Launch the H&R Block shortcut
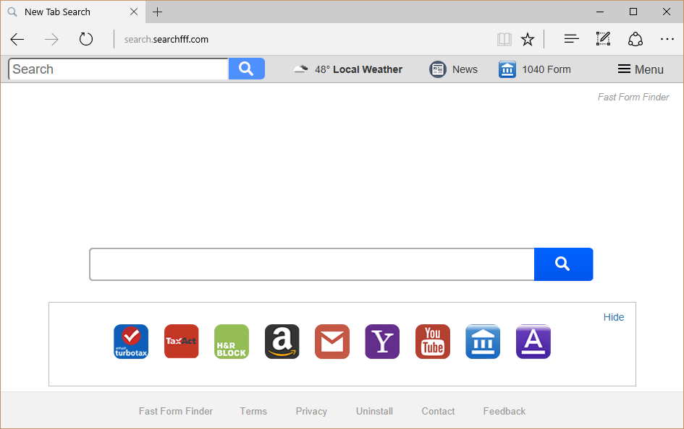This screenshot has width=684, height=429. 232,342
